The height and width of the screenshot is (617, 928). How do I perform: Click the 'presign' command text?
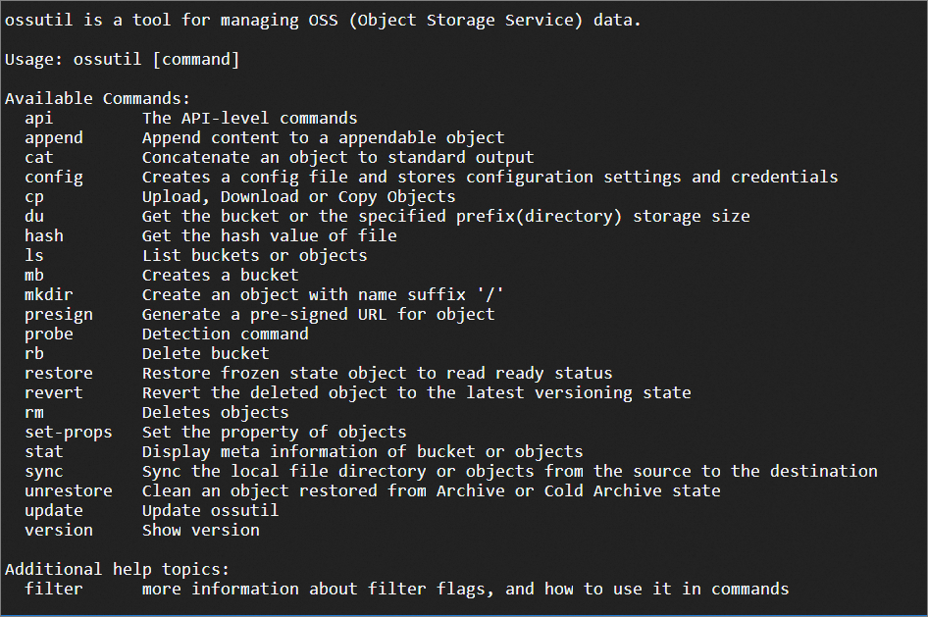[59, 314]
